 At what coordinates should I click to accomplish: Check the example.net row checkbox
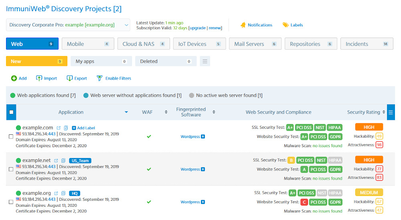11,169
